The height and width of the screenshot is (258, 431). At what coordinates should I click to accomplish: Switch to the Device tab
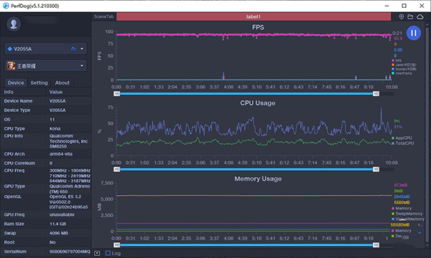point(16,82)
